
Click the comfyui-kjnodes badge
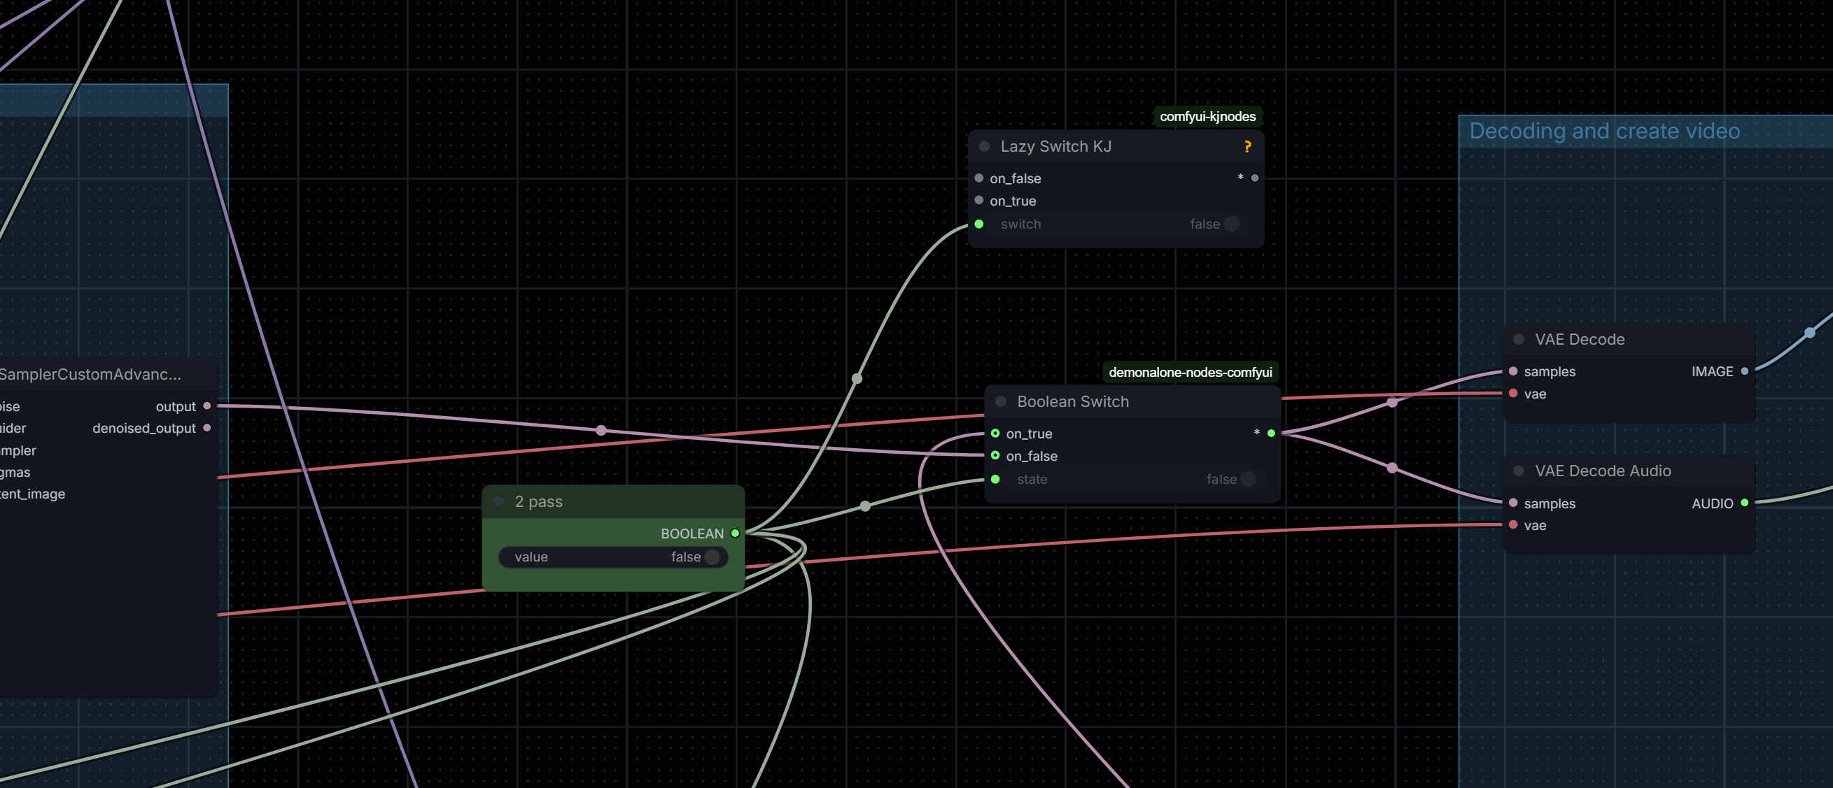tap(1207, 117)
